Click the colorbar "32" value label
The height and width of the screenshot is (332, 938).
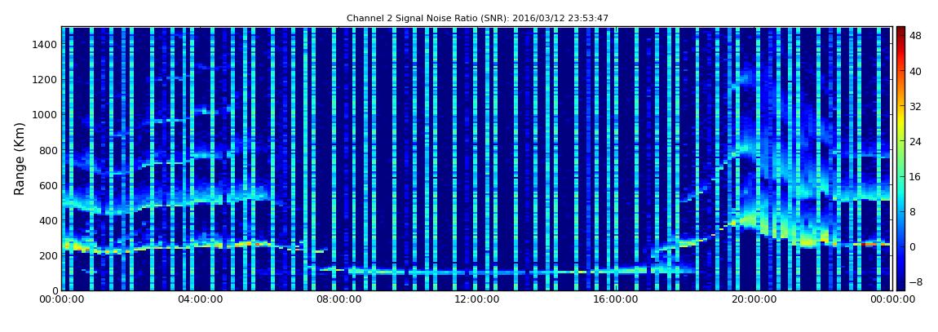(x=915, y=107)
